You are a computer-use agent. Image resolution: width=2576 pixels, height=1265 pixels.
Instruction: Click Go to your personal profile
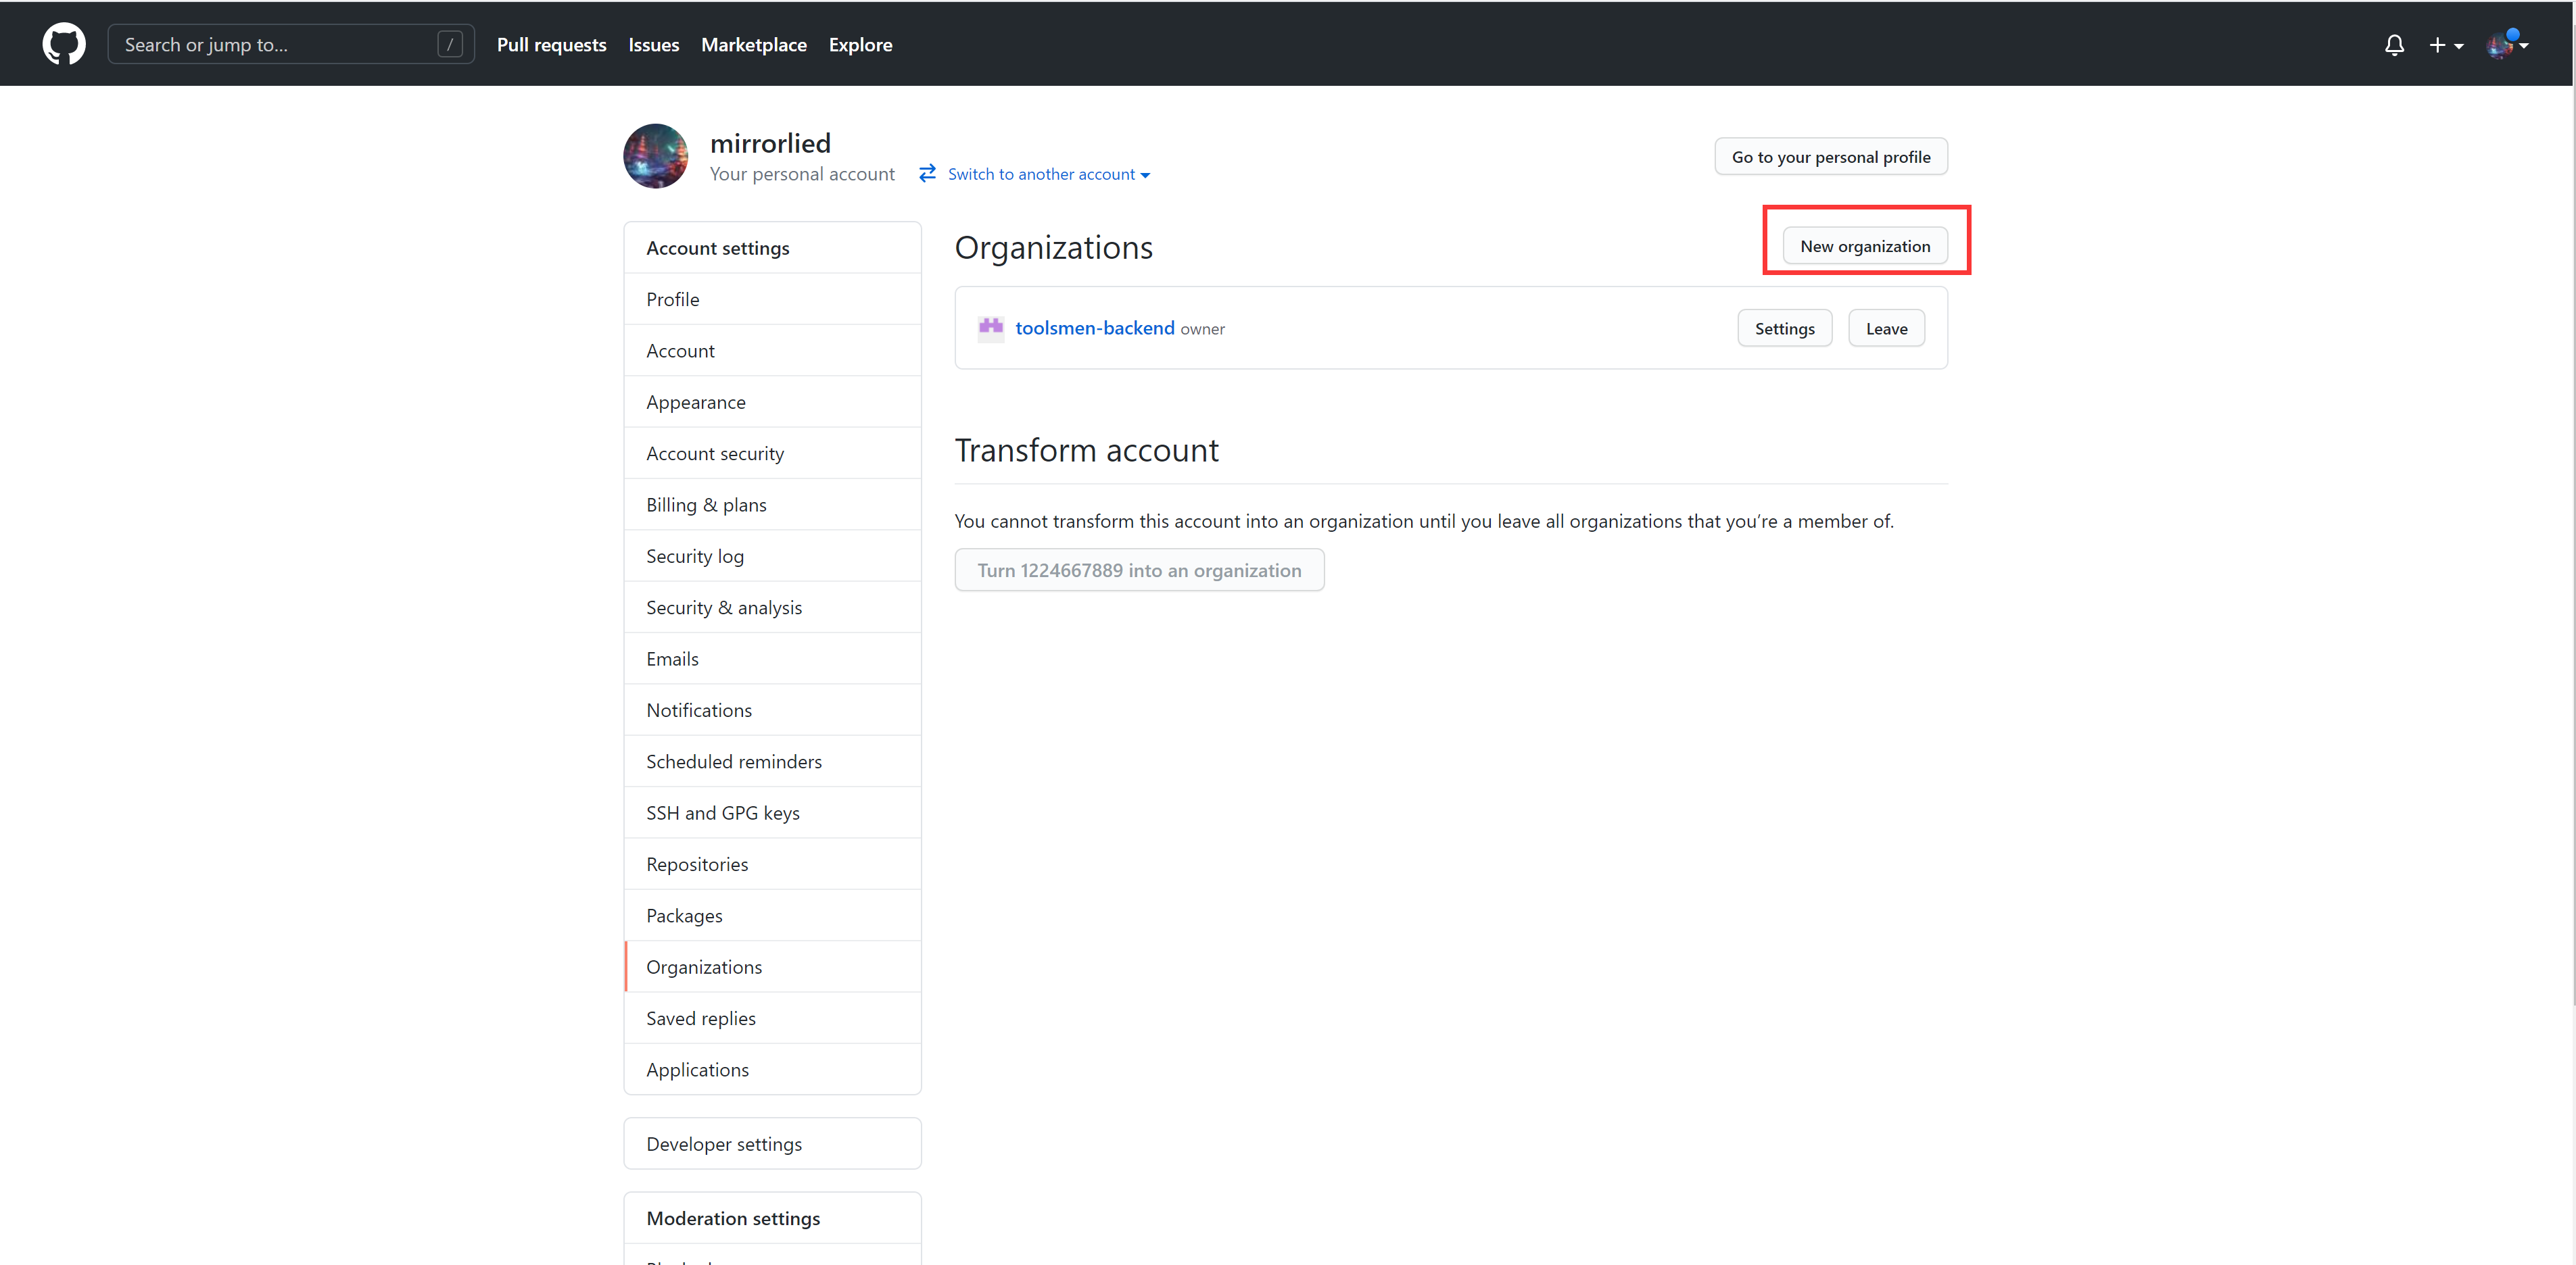pos(1830,157)
